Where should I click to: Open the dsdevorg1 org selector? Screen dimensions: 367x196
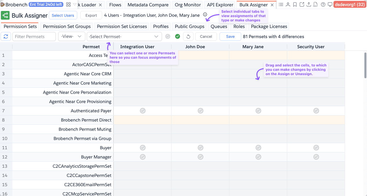pos(349,5)
